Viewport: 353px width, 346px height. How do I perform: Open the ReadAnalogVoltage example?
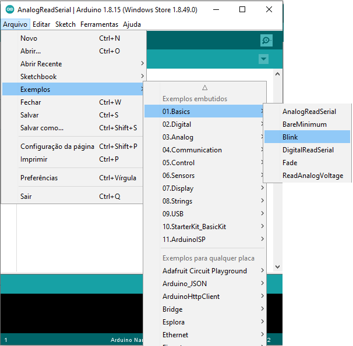308,176
